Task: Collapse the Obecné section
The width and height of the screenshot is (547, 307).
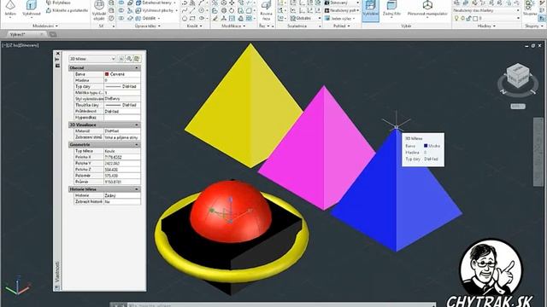Action: tap(137, 68)
